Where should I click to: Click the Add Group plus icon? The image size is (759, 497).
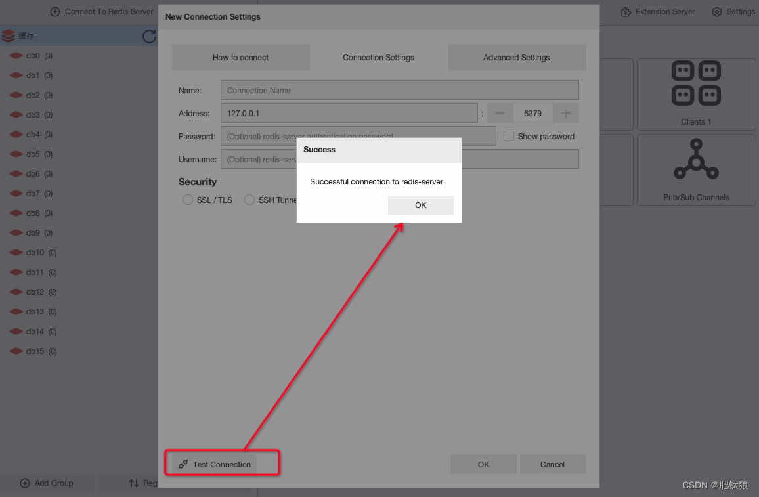tap(24, 483)
